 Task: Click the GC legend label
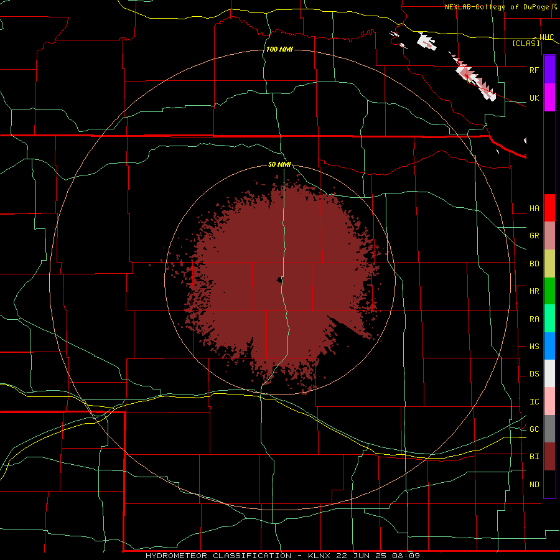point(534,429)
